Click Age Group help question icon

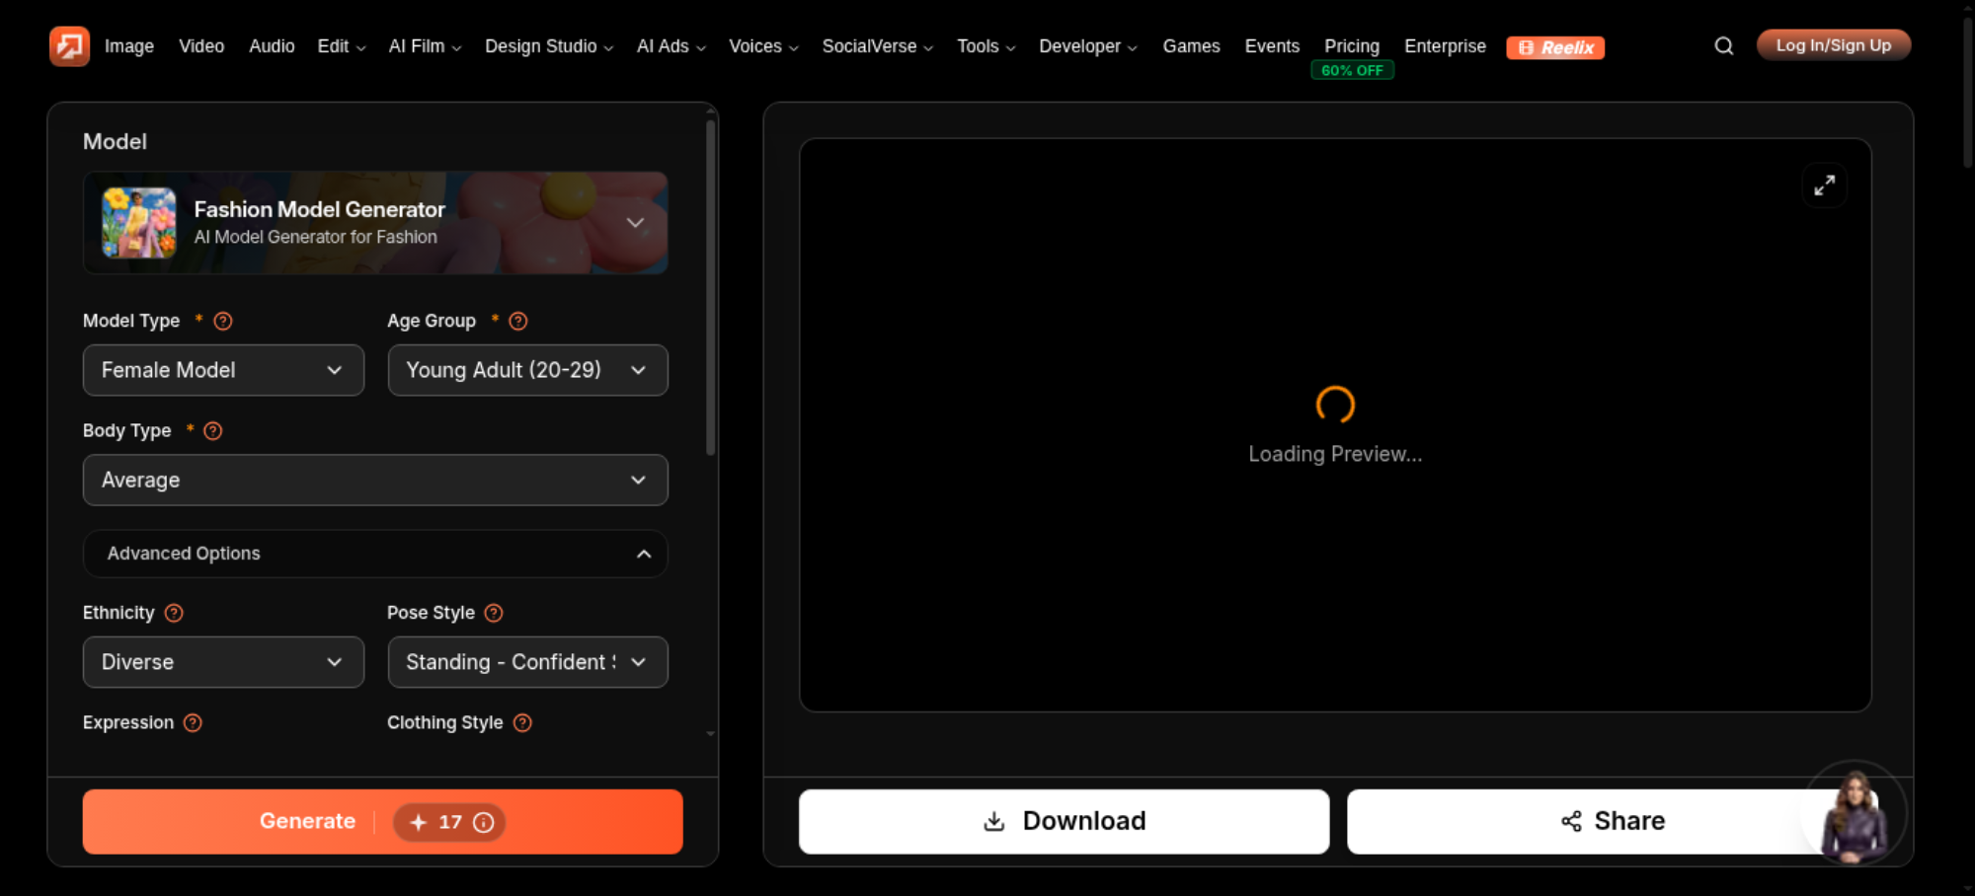click(518, 321)
